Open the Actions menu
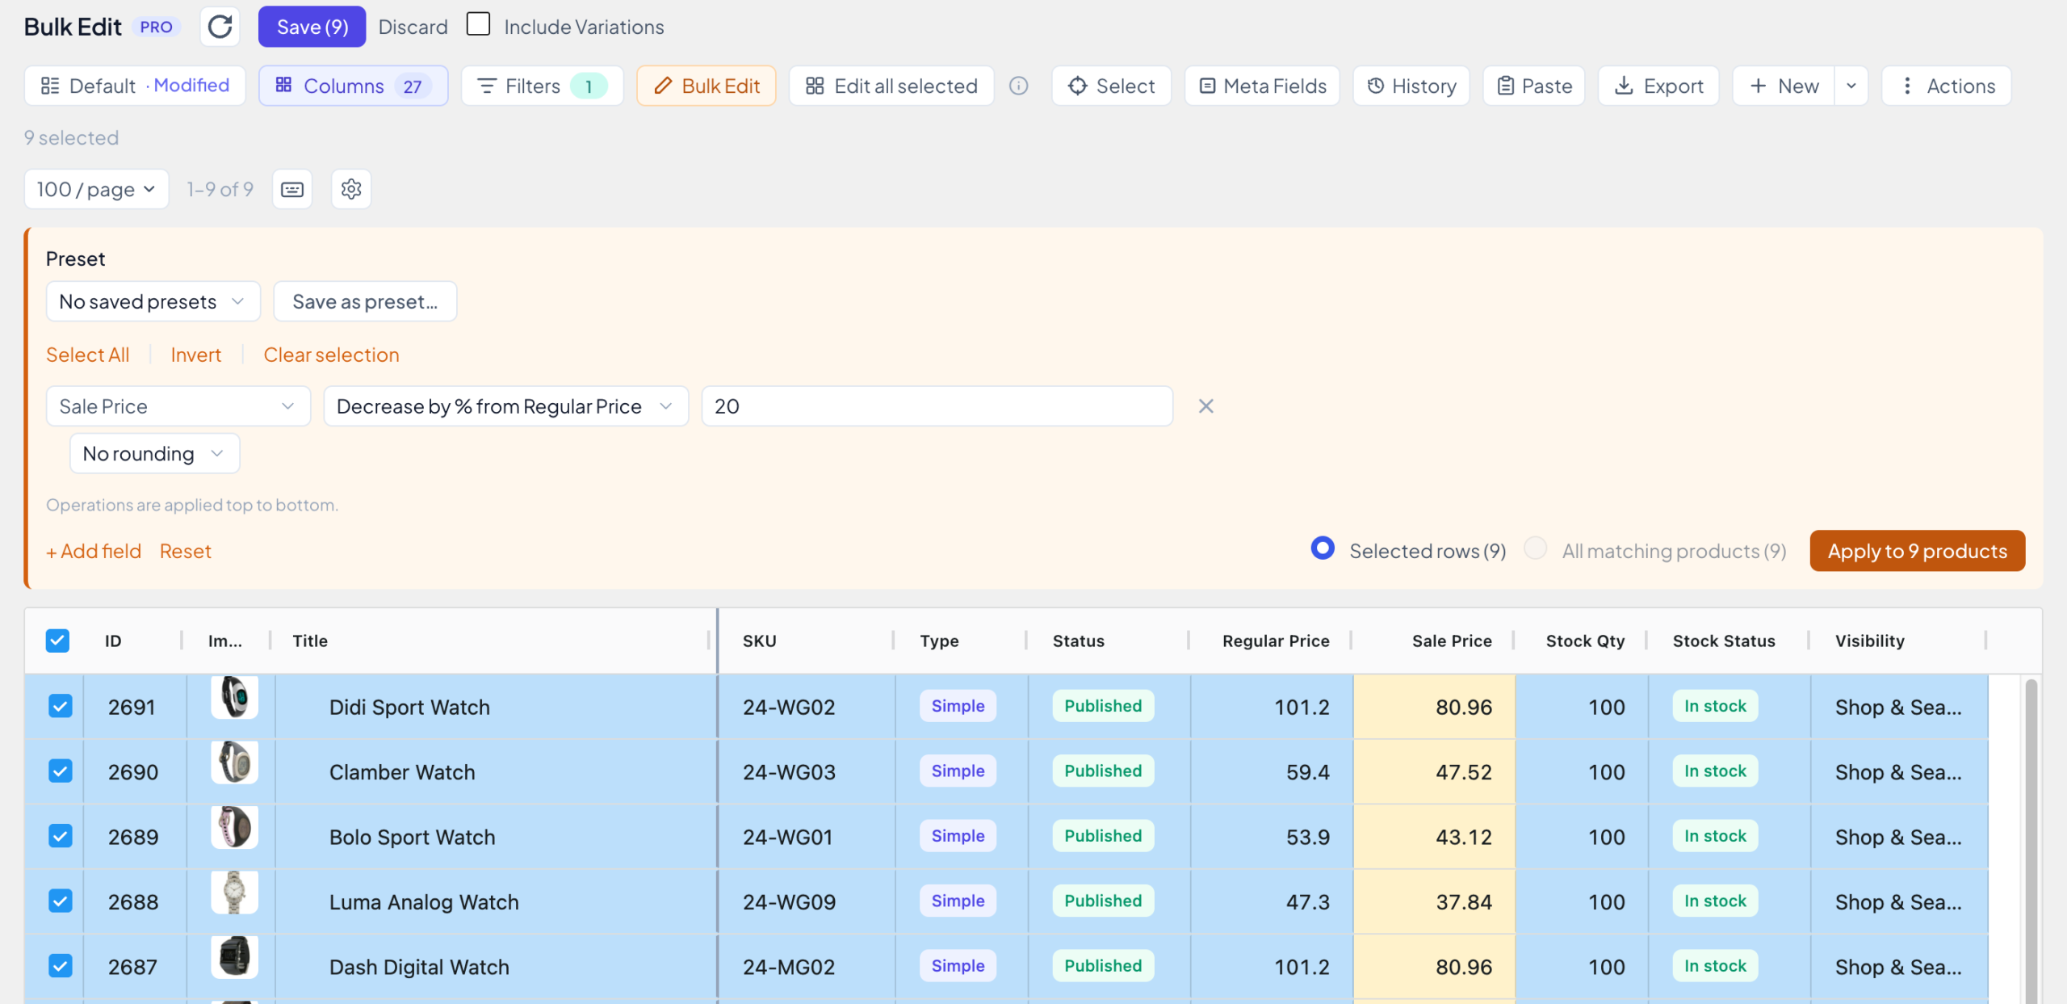Viewport: 2067px width, 1004px height. point(1946,86)
